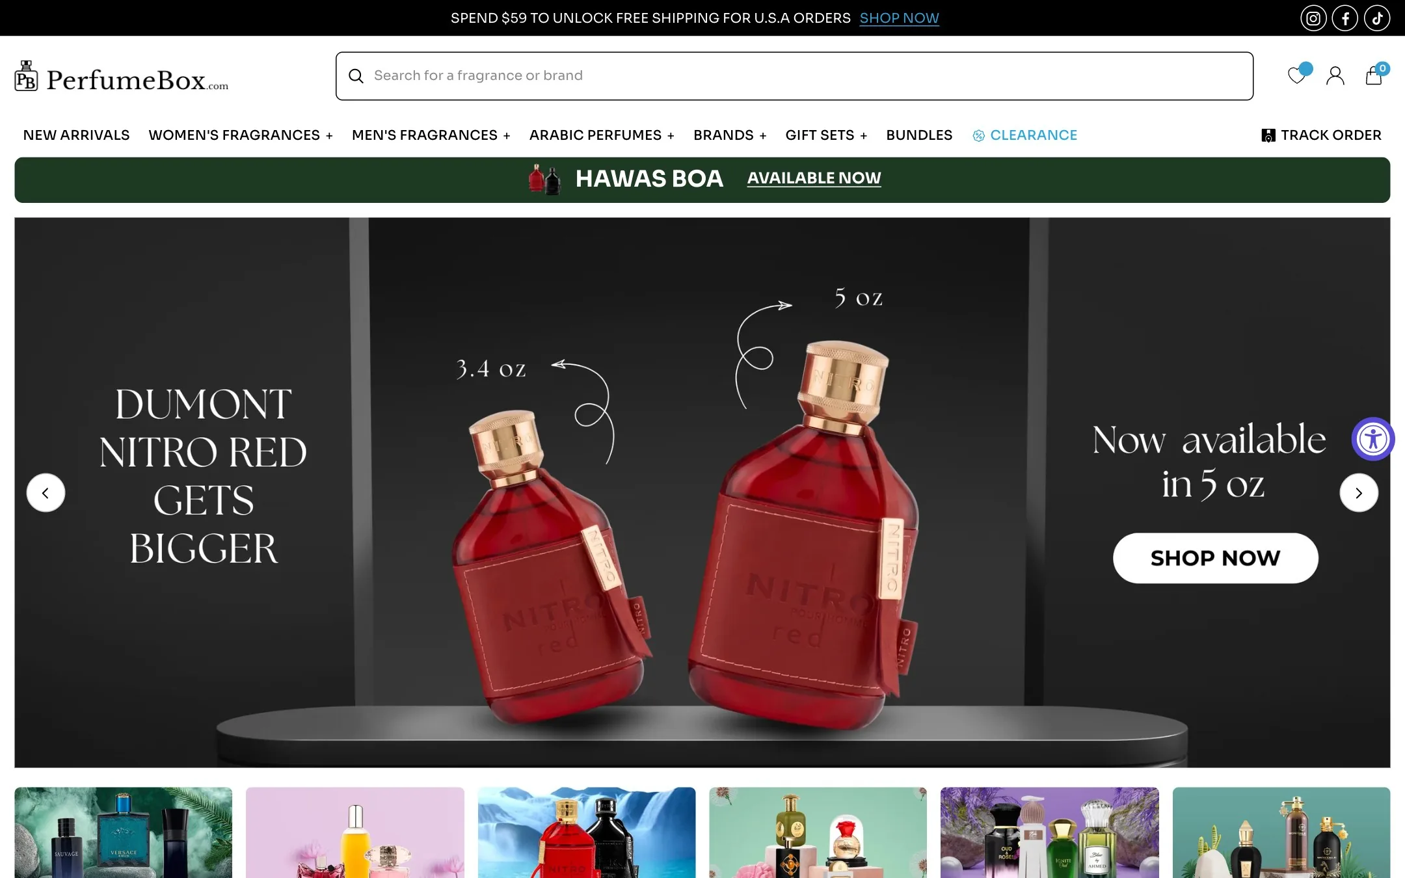
Task: Expand the Women's Fragrances menu
Action: pyautogui.click(x=241, y=135)
